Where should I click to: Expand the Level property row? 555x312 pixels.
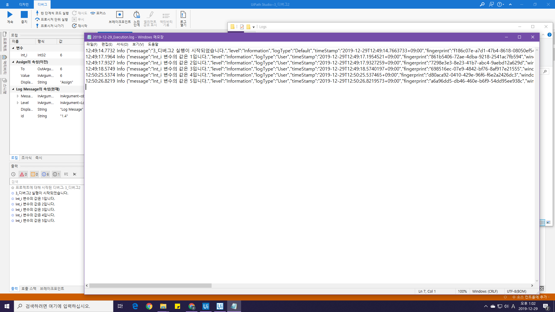click(x=18, y=103)
